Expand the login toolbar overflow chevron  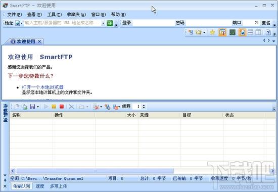(x=274, y=25)
